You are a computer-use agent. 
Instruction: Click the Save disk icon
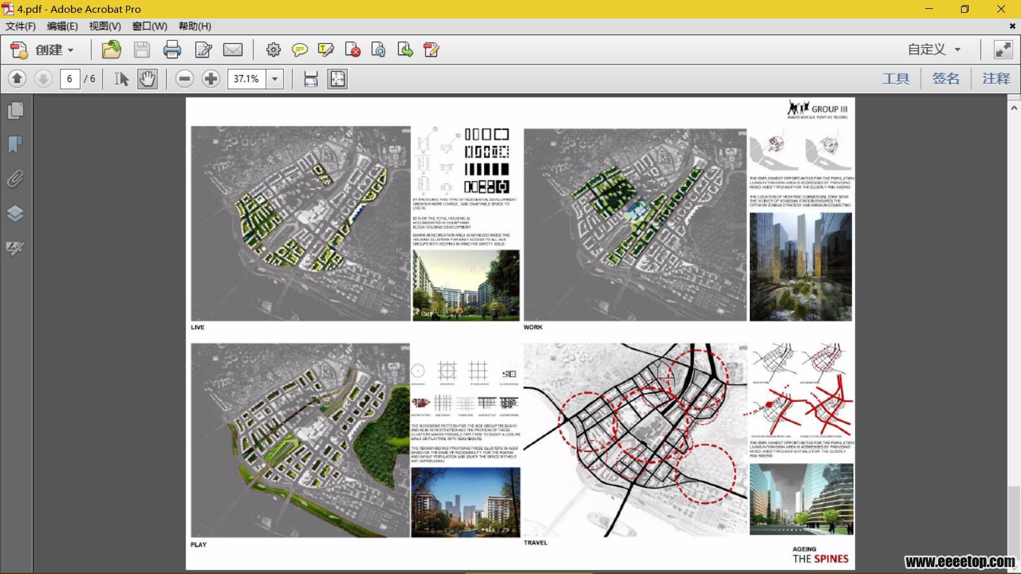coord(142,50)
